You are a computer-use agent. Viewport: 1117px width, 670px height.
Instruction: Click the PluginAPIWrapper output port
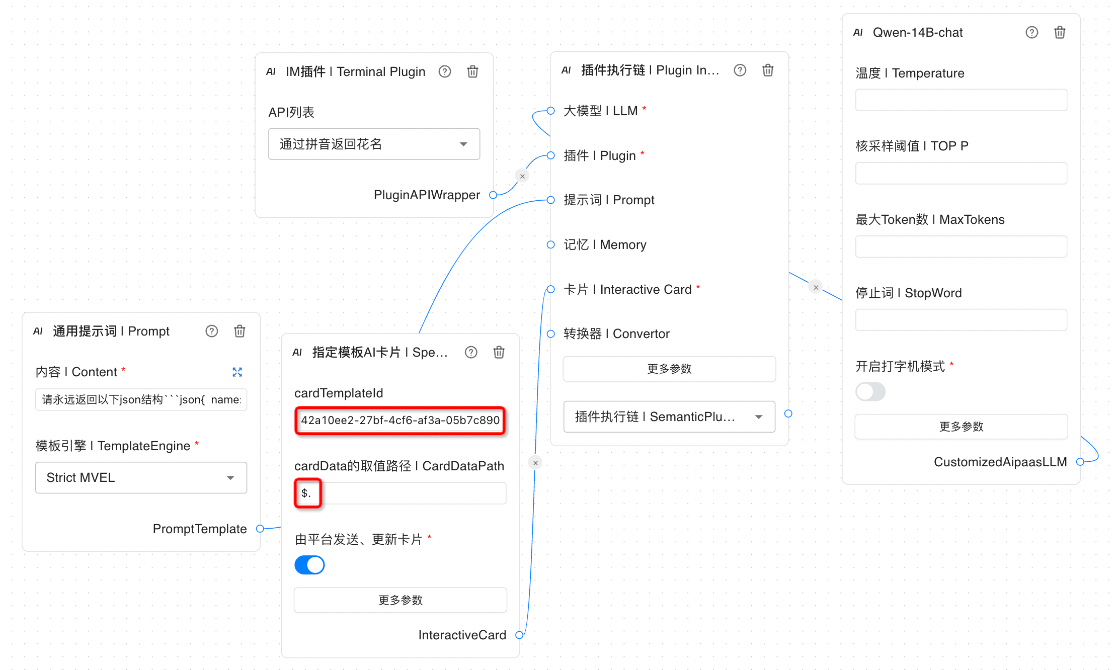493,195
